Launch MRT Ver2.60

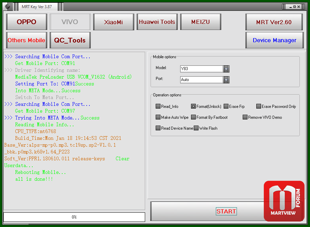point(274,22)
